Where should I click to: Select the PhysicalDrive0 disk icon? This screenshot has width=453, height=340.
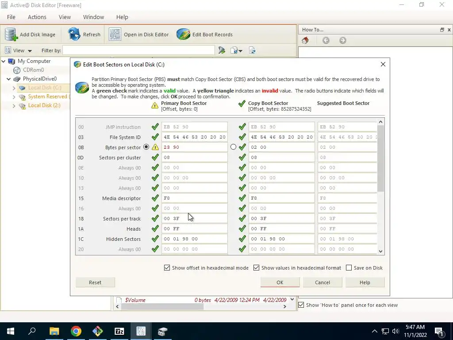point(17,79)
